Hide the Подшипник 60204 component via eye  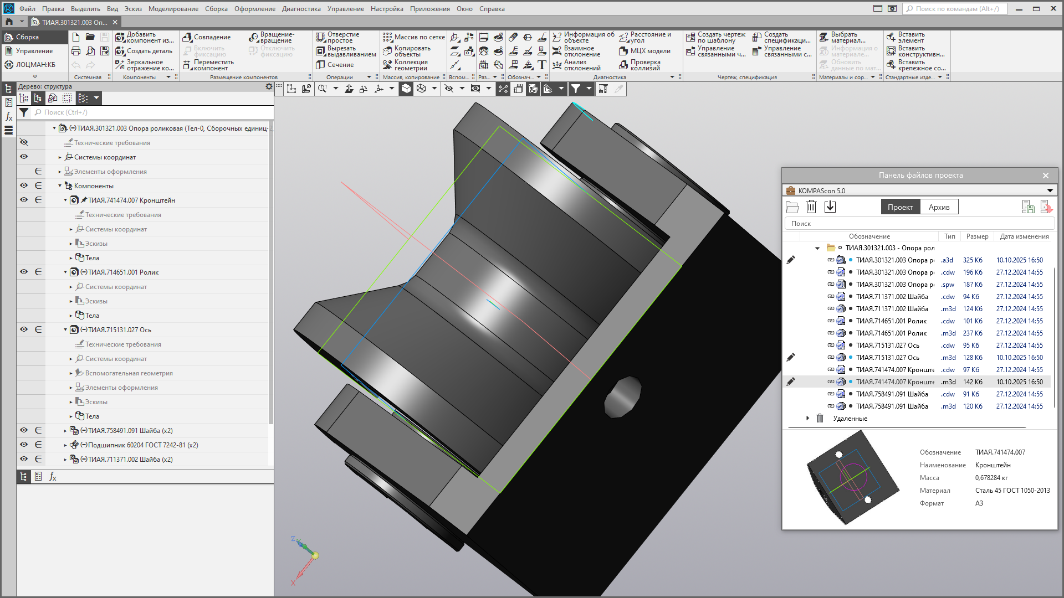(x=24, y=445)
